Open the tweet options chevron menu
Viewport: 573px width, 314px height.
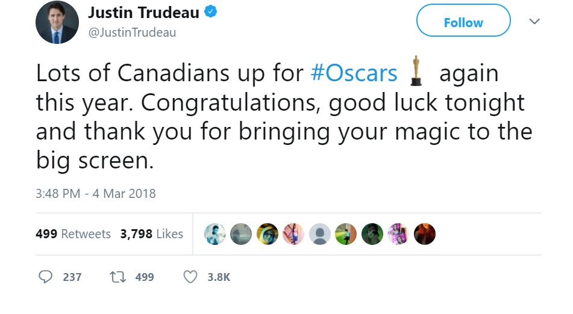tap(534, 22)
